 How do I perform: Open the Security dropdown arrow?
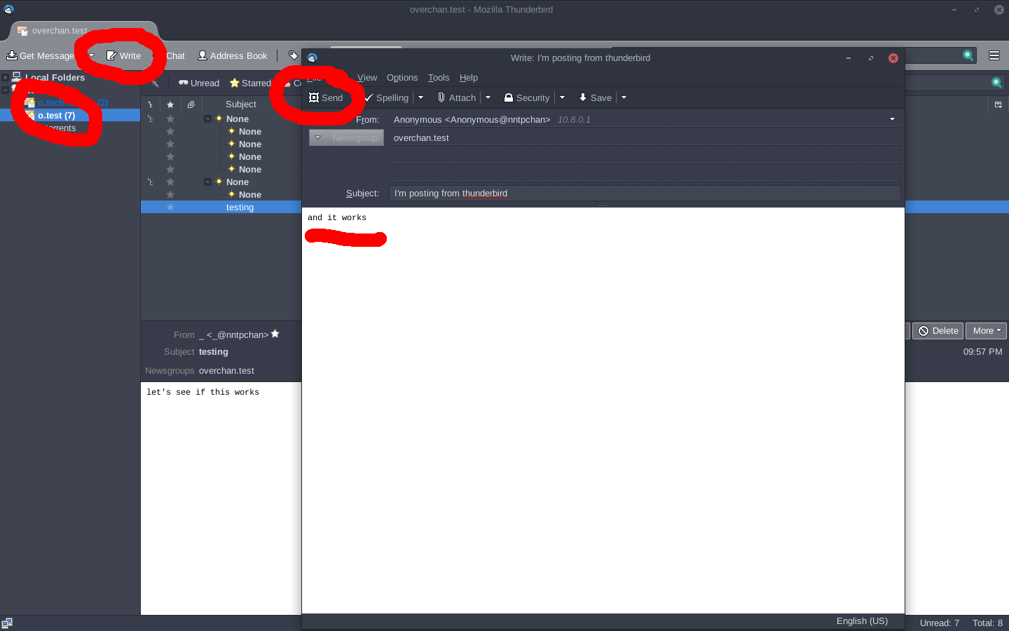pos(562,97)
